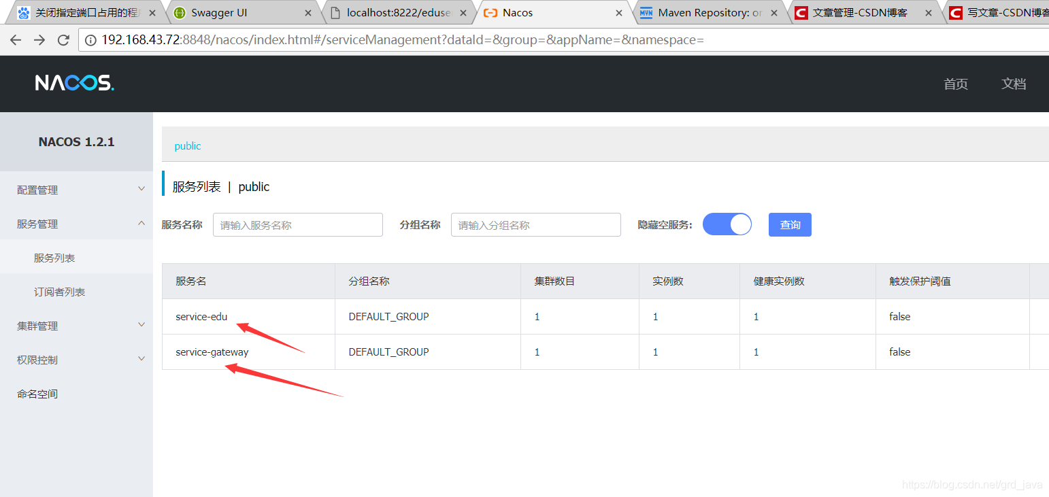
Task: Close the 文章管理-CSDN博客 tab
Action: 930,13
